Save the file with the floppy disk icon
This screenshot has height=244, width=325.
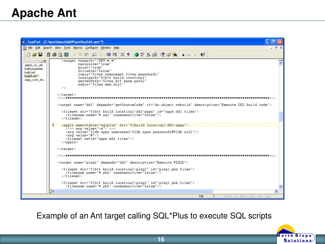click(x=40, y=55)
